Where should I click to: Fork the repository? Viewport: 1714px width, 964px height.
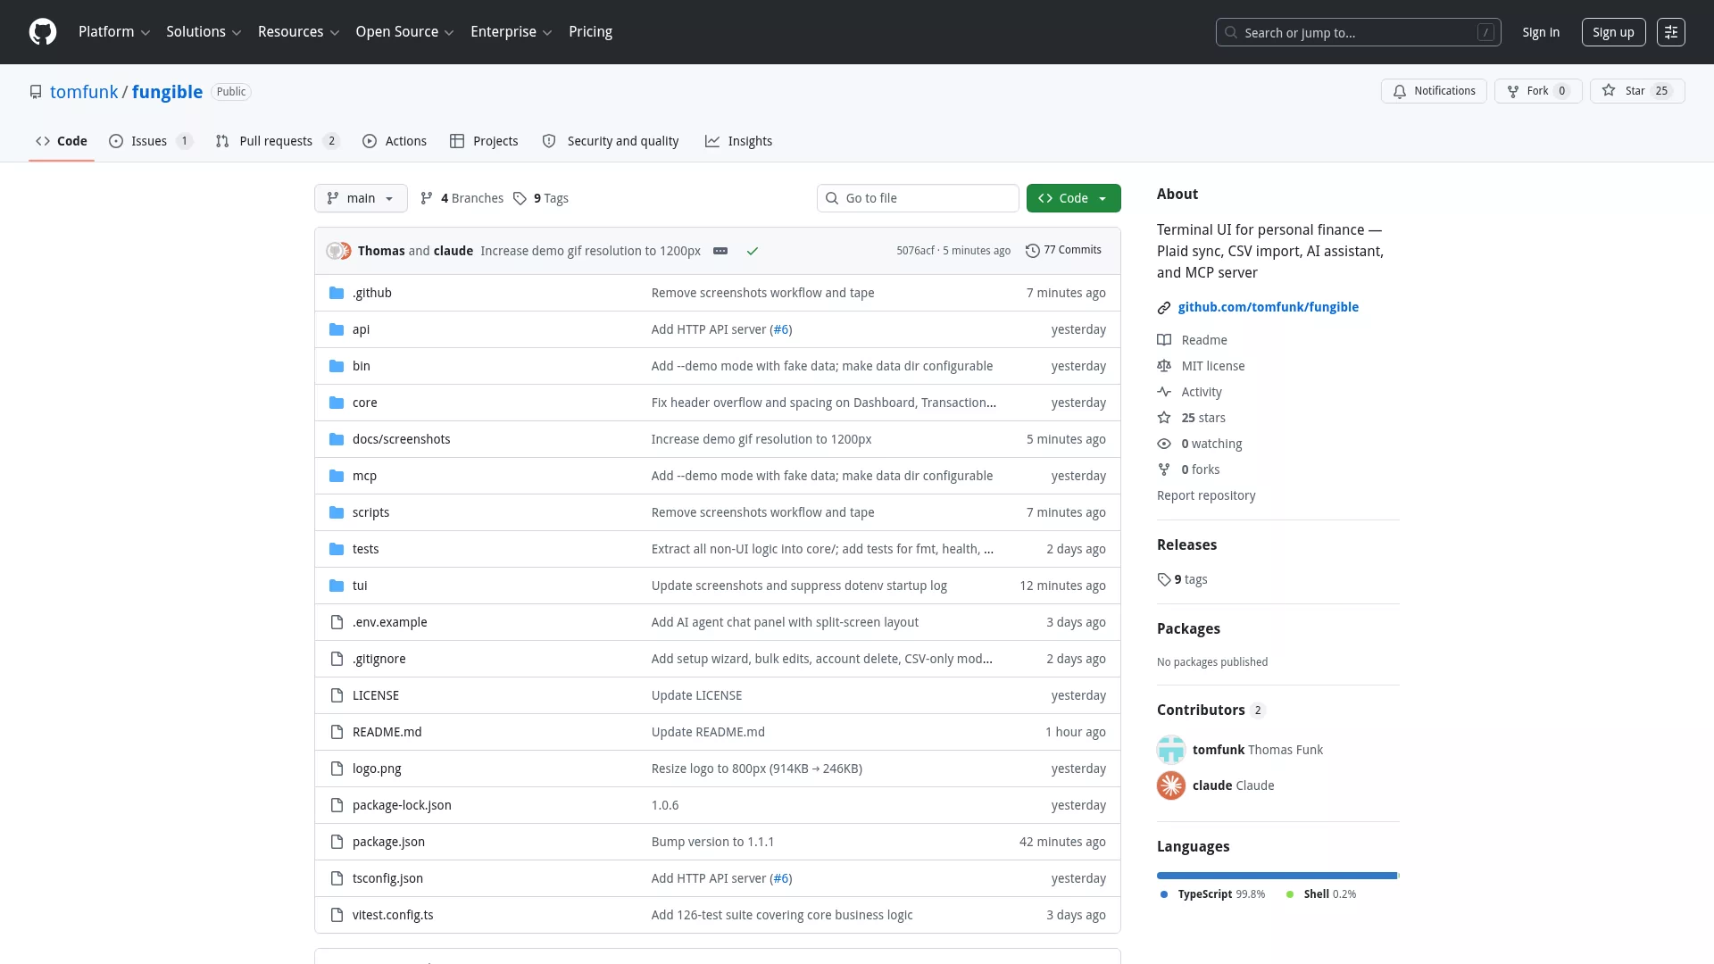(1538, 91)
